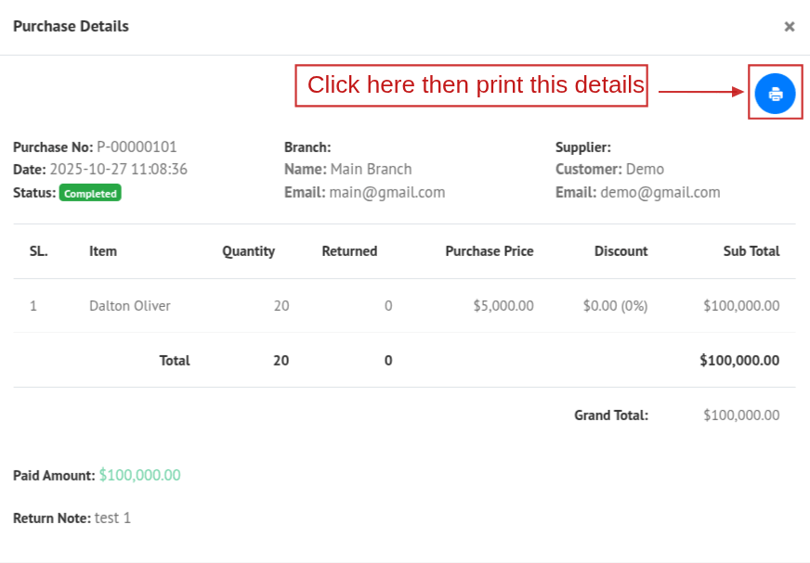The image size is (810, 563).
Task: Click the blue print icon button
Action: (775, 94)
